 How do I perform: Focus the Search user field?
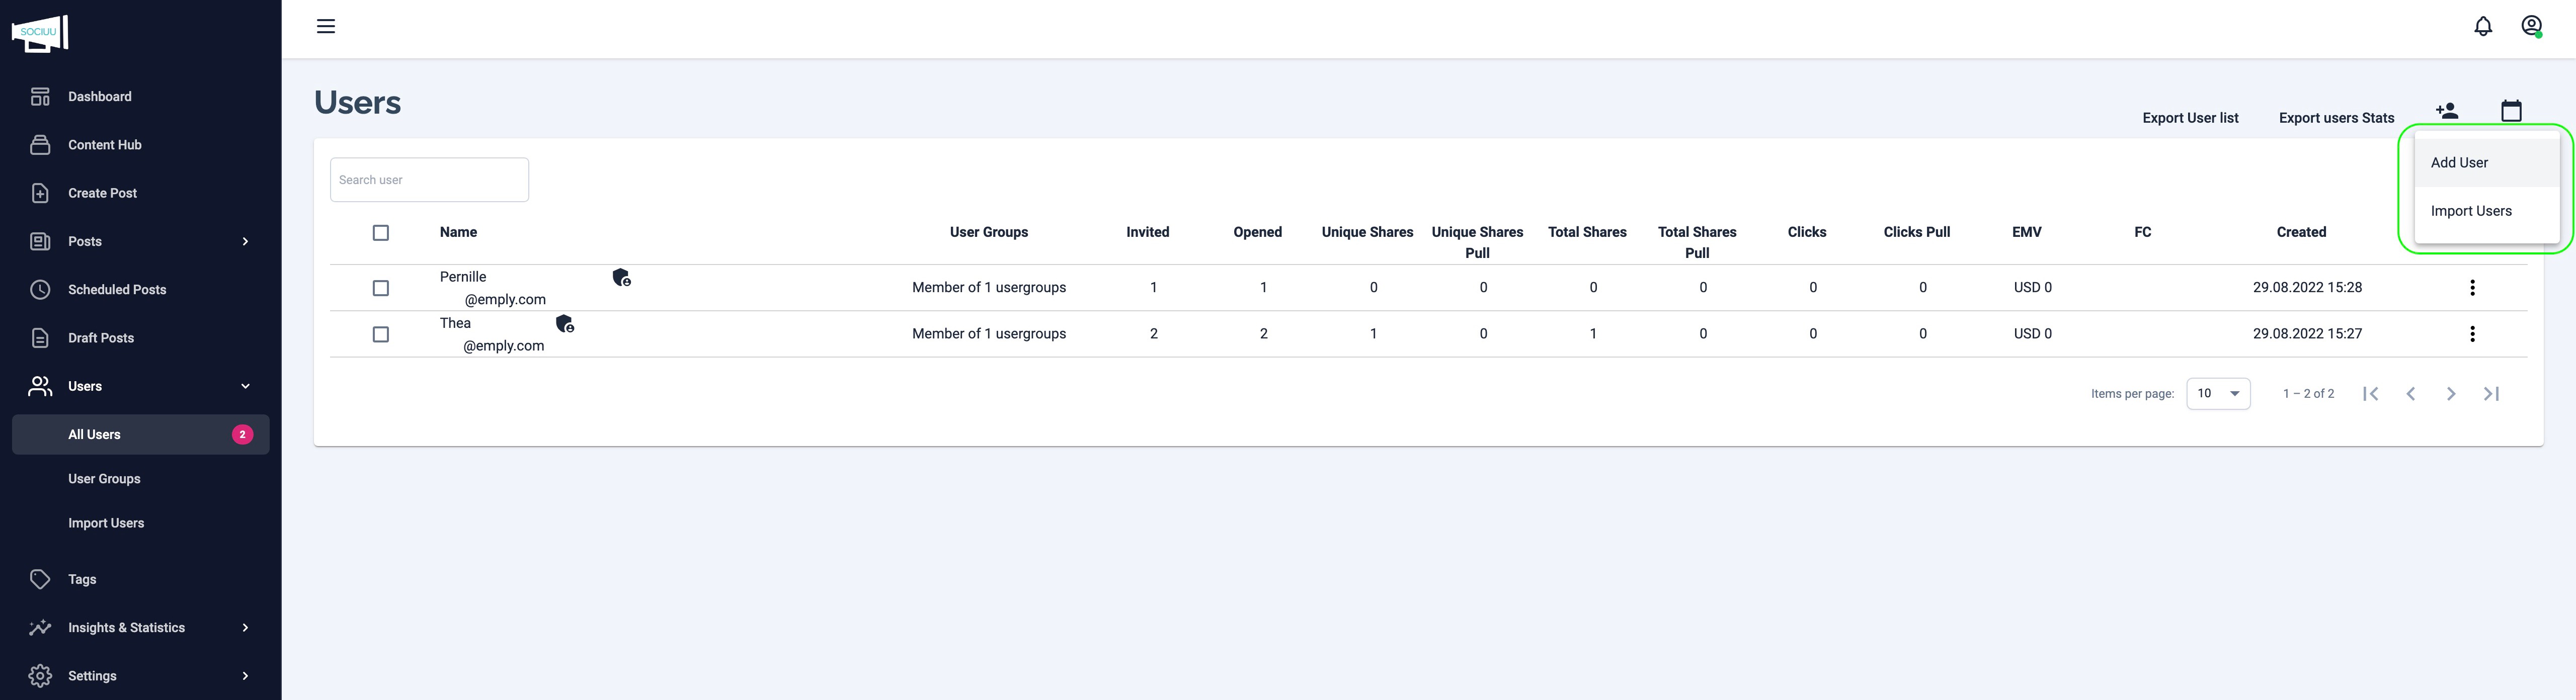[x=429, y=180]
